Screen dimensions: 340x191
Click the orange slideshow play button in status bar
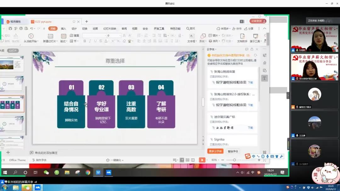pos(202,160)
